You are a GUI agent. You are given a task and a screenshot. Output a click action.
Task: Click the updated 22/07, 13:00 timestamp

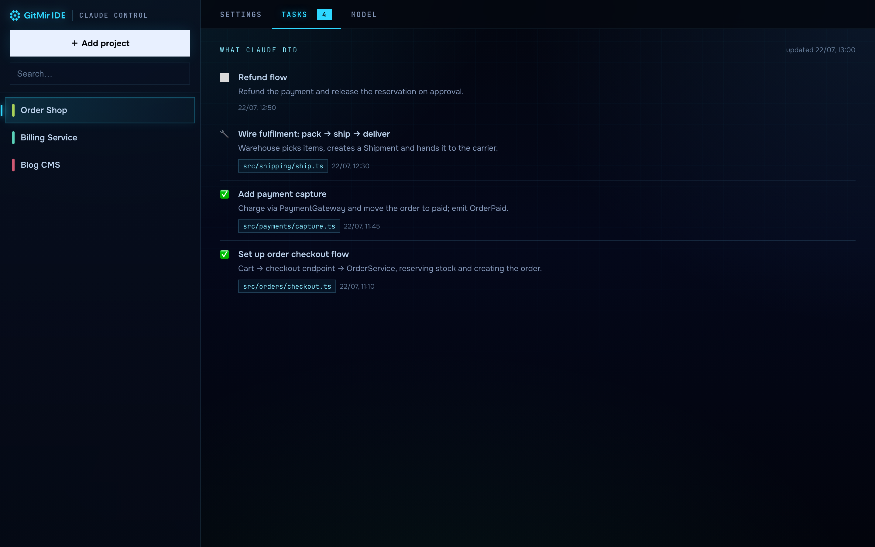coord(820,50)
